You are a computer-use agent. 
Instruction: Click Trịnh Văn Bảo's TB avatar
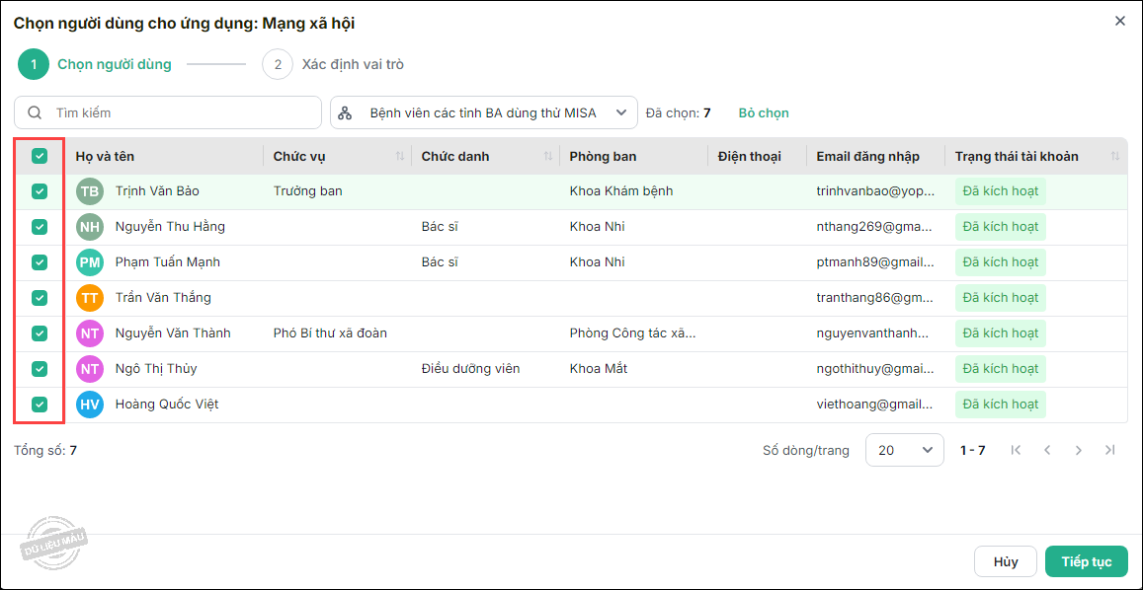pyautogui.click(x=90, y=191)
